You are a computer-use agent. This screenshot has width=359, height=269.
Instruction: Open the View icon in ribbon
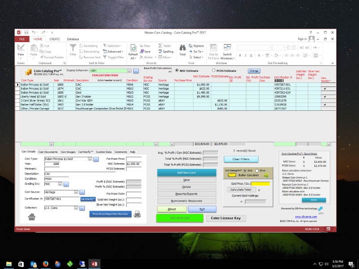[x=21, y=48]
